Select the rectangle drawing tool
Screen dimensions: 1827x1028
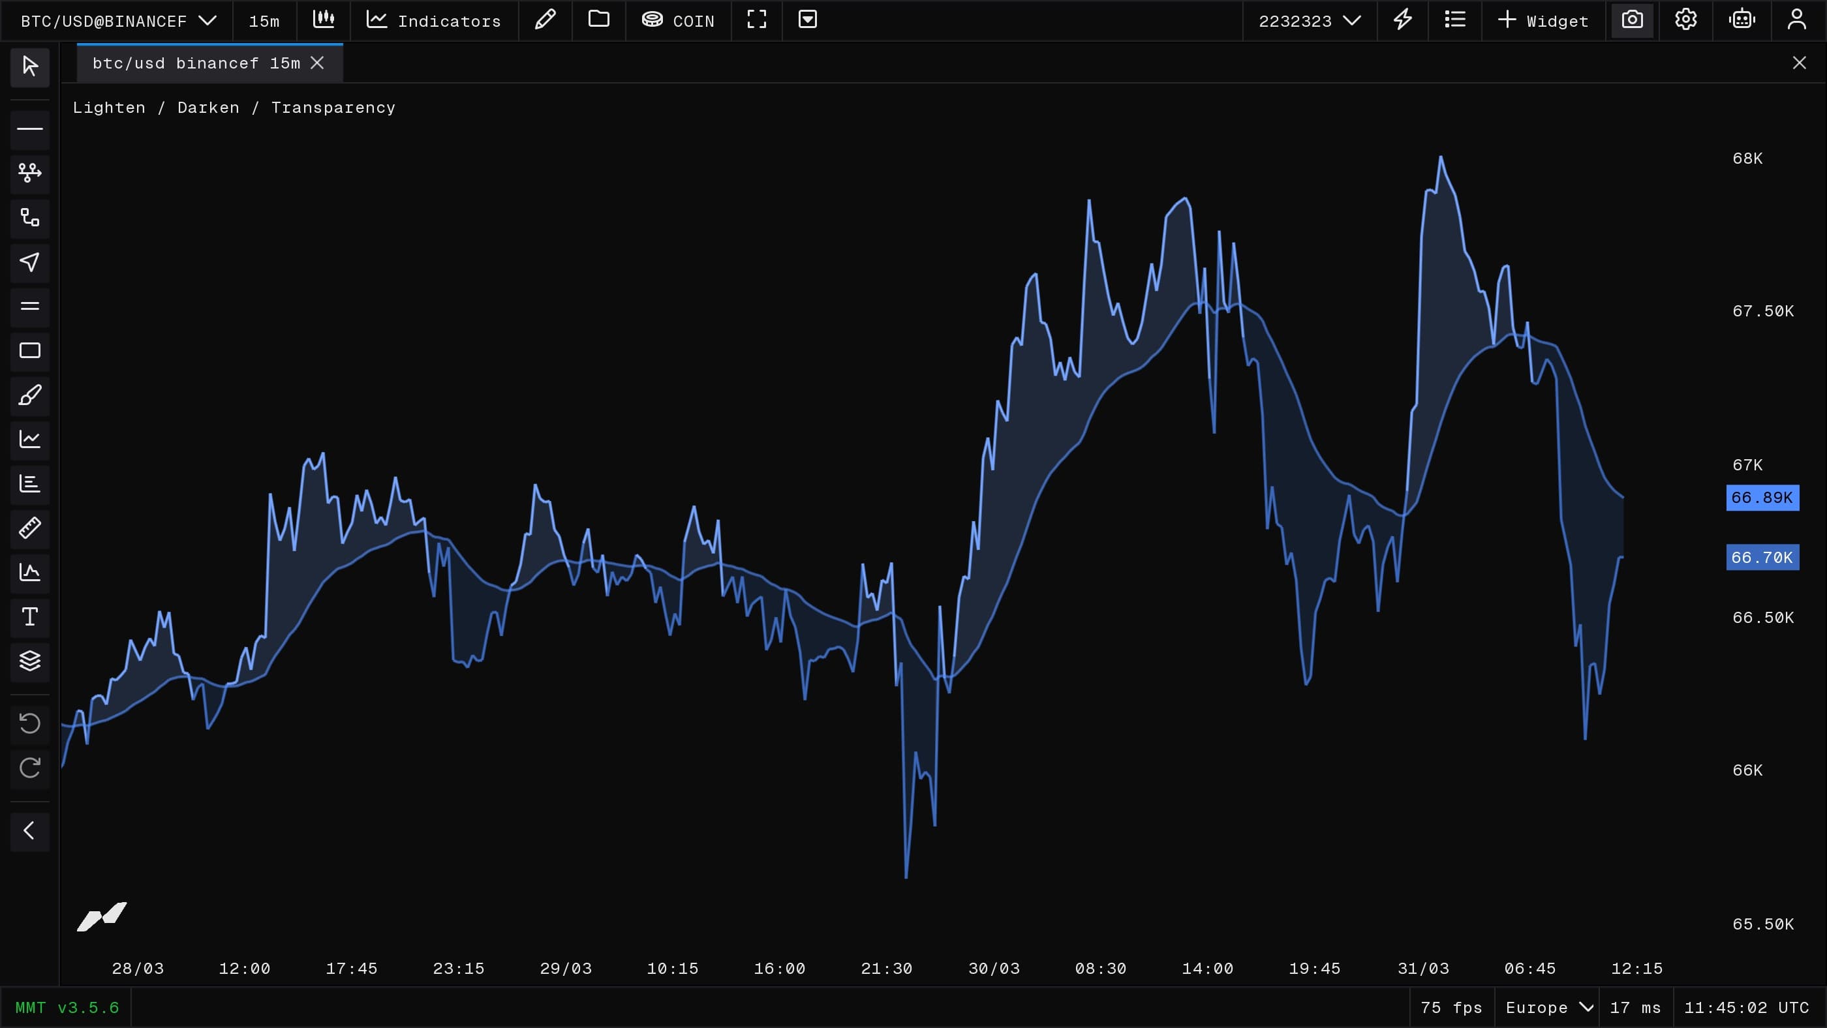pyautogui.click(x=30, y=350)
